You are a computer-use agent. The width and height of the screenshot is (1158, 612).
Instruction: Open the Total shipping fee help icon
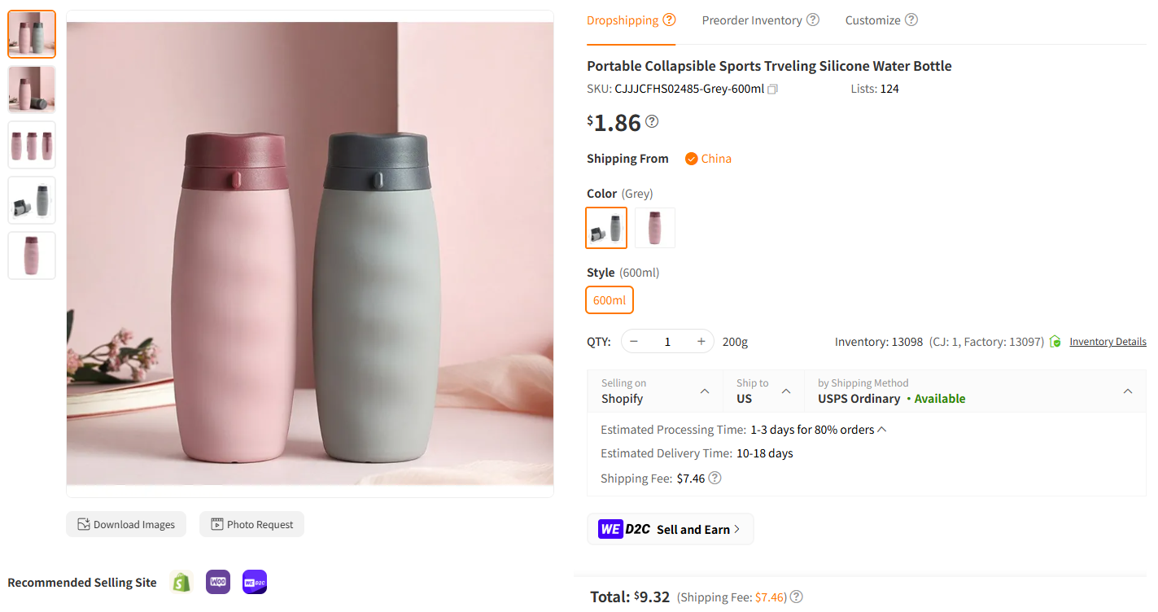[x=796, y=597]
